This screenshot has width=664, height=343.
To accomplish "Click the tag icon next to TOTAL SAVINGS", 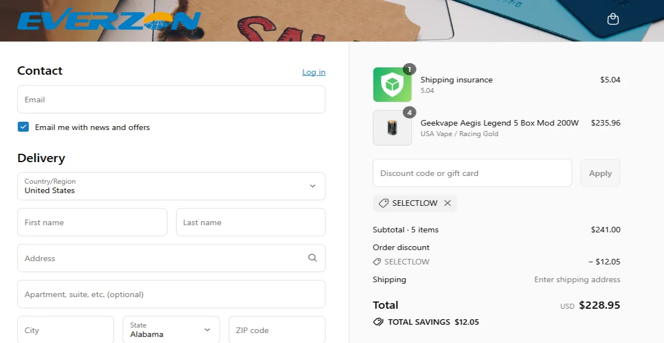I will point(378,321).
